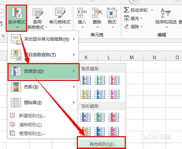182x149 pixels.
Task: Select red solid fill data bar
Action: [x=114, y=117]
